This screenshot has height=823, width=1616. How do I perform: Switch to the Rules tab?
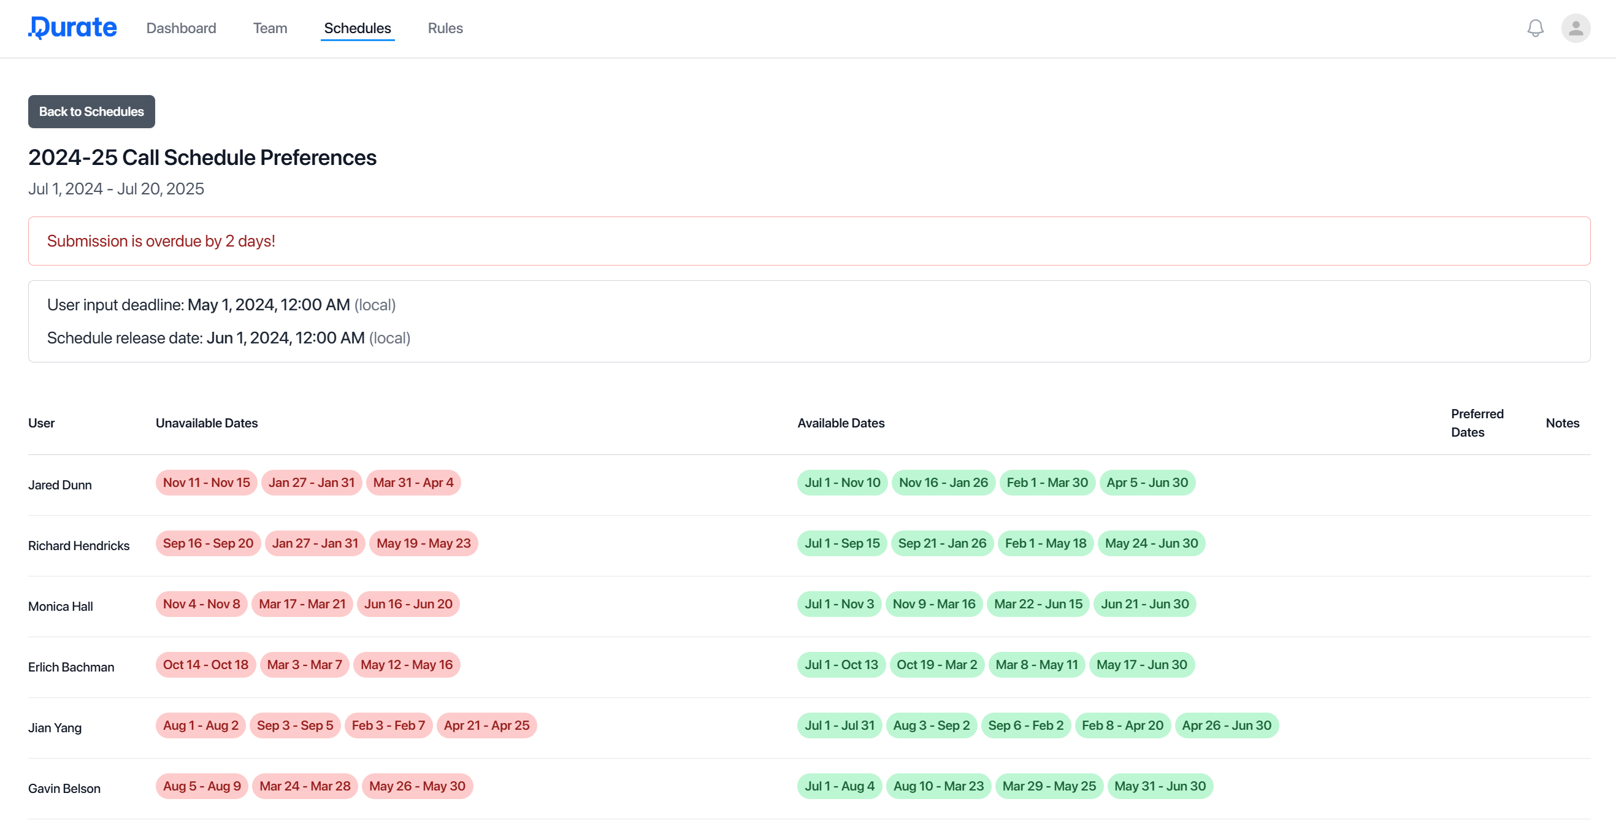pos(445,28)
